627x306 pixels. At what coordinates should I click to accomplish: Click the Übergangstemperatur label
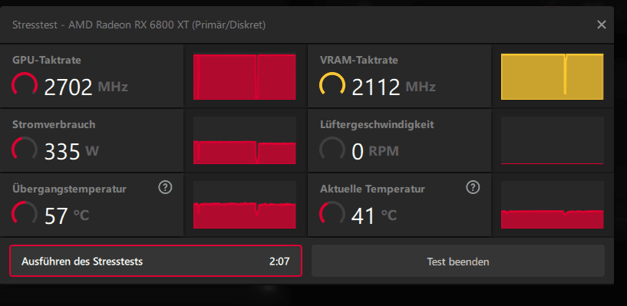click(70, 189)
